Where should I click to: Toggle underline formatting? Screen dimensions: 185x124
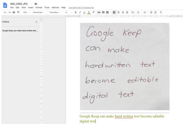(x=84, y=12)
